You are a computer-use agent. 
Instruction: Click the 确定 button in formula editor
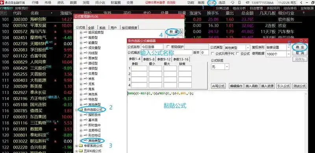300,47
